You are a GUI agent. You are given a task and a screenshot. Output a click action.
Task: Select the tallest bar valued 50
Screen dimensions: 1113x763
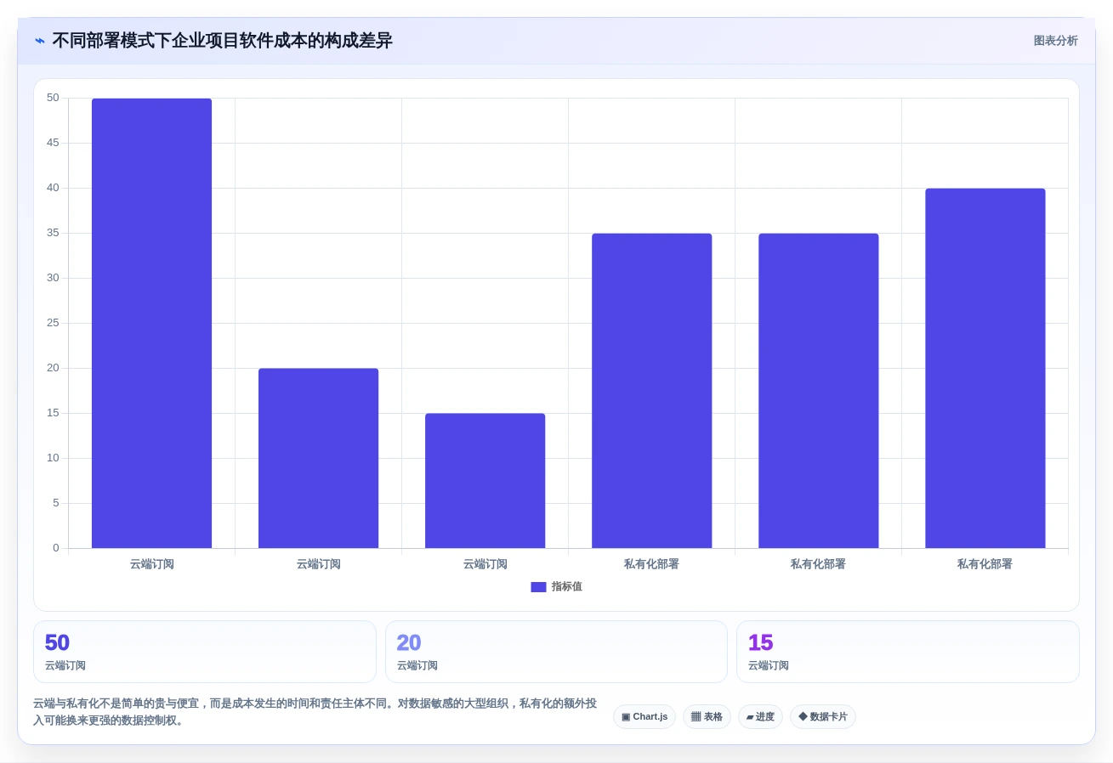151,324
